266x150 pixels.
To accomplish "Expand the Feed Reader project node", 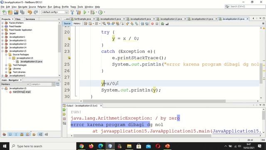I will click(2, 27).
